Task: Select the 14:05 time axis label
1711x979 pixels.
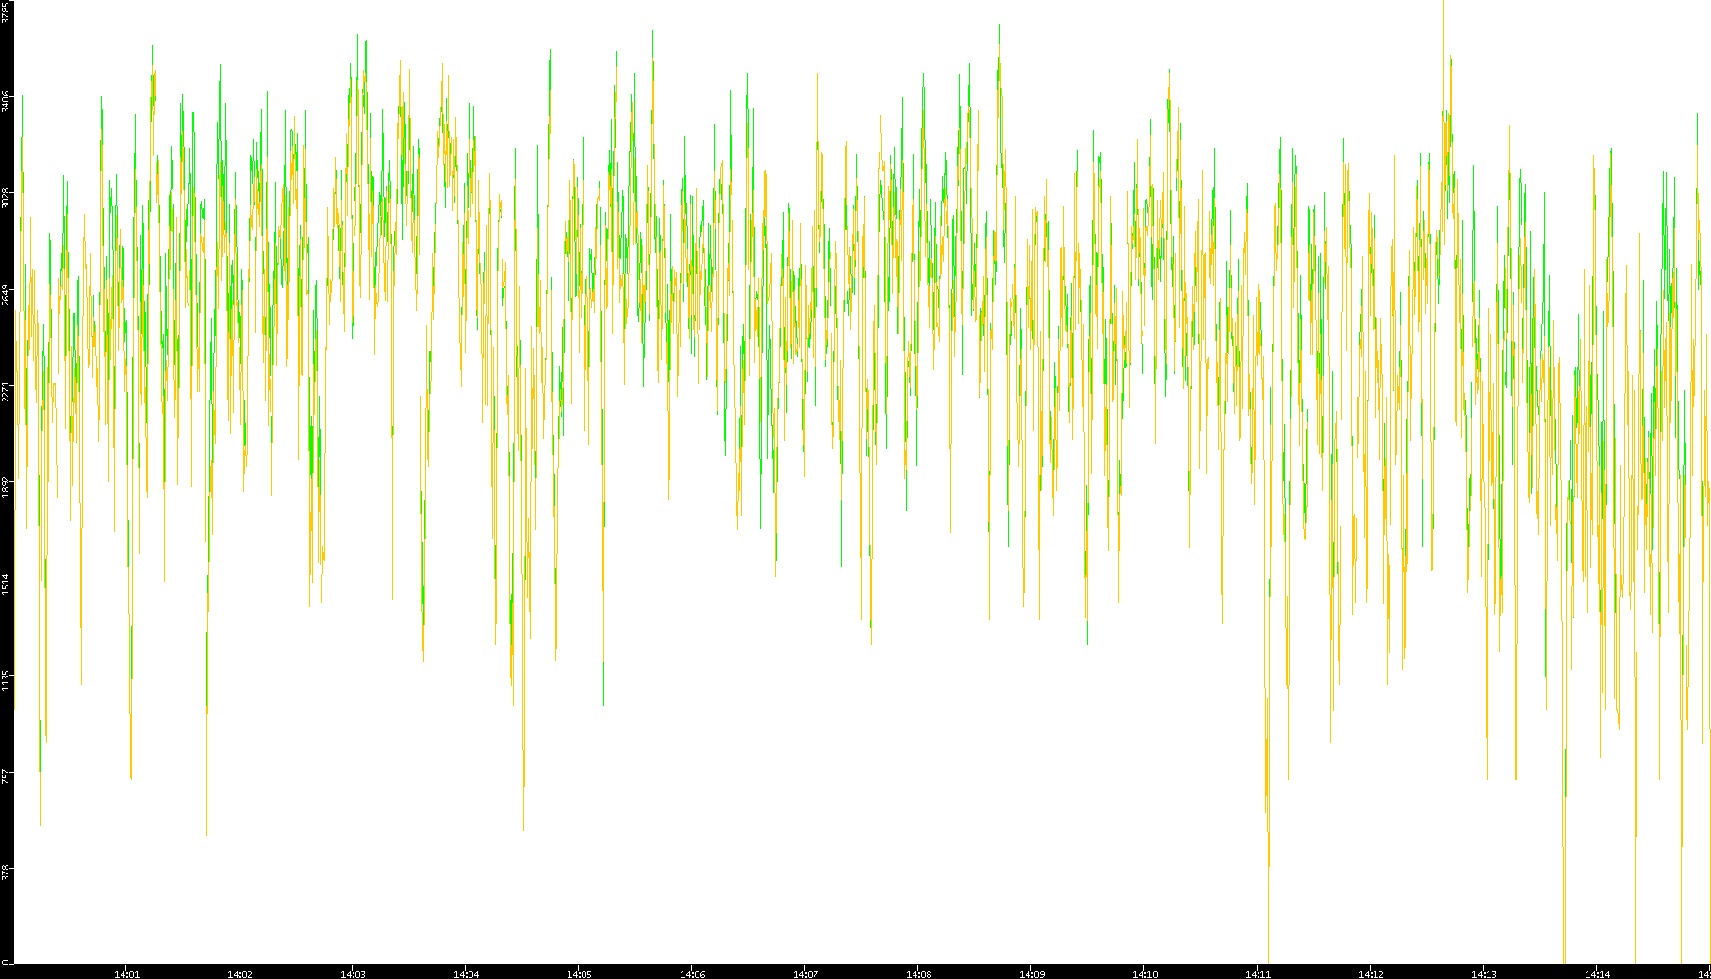Action: click(x=579, y=974)
